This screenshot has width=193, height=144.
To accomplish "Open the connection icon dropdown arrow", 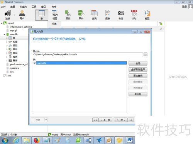I will [x=14, y=15].
